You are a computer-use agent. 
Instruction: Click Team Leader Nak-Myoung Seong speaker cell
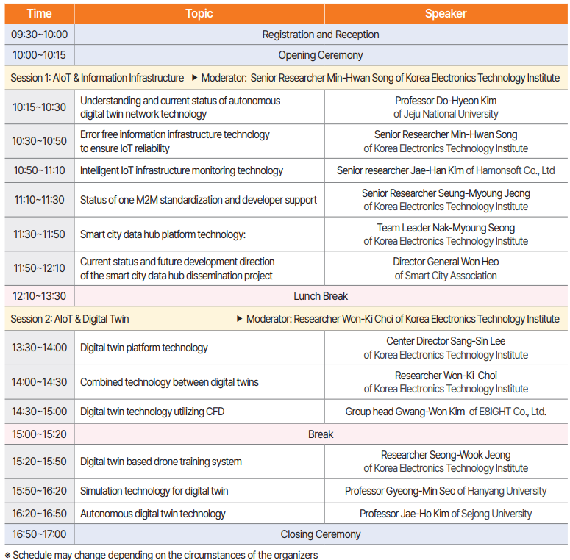[x=446, y=234]
